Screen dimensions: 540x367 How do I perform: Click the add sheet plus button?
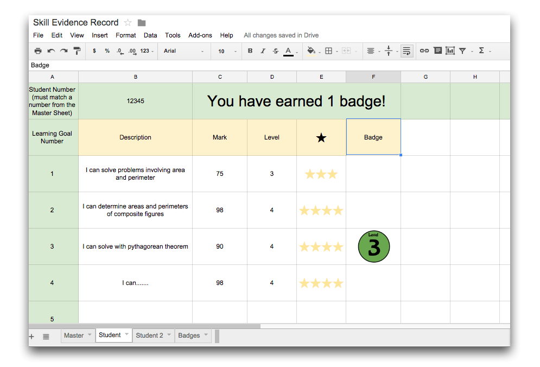(31, 337)
